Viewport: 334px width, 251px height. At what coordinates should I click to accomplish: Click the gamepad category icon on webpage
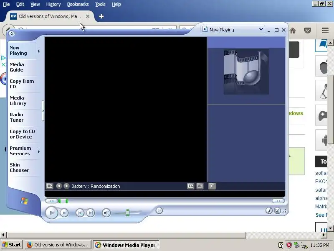321,115
